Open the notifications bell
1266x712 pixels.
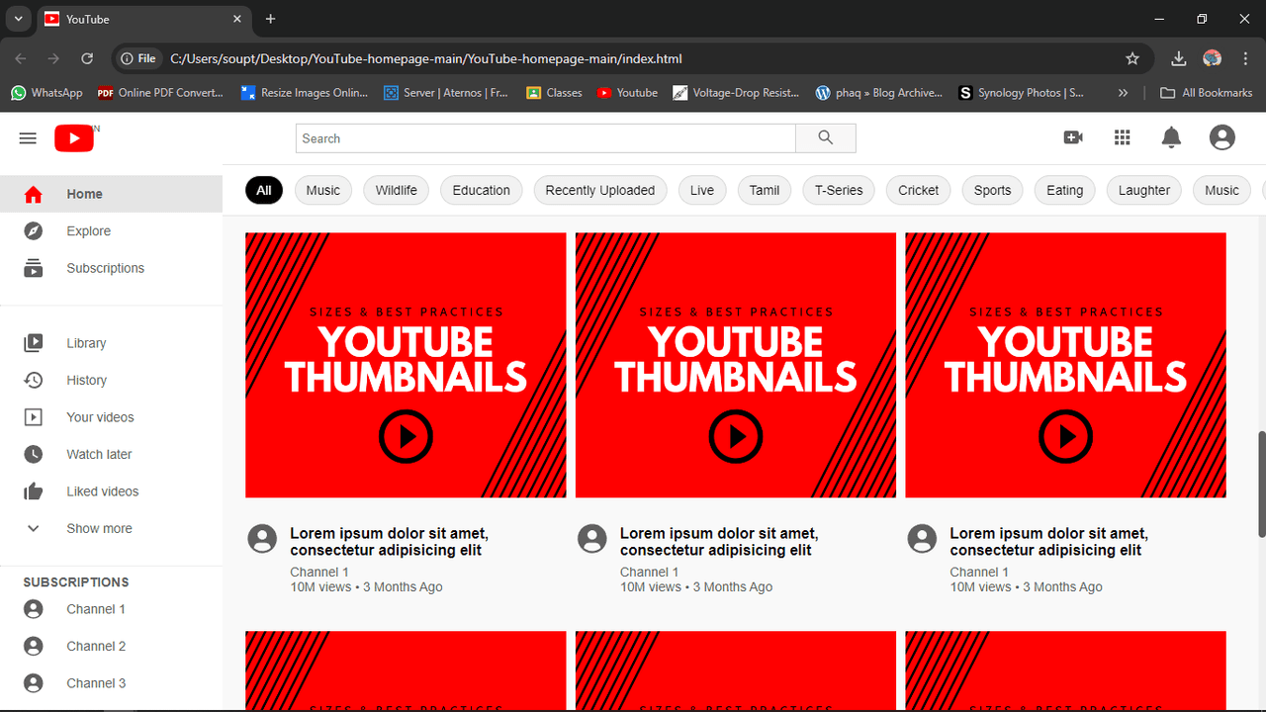(1171, 137)
